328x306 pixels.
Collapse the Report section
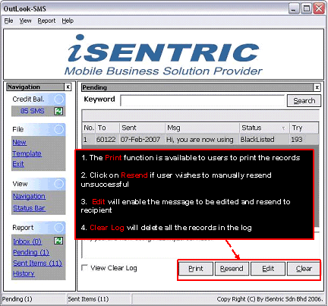pyautogui.click(x=58, y=228)
